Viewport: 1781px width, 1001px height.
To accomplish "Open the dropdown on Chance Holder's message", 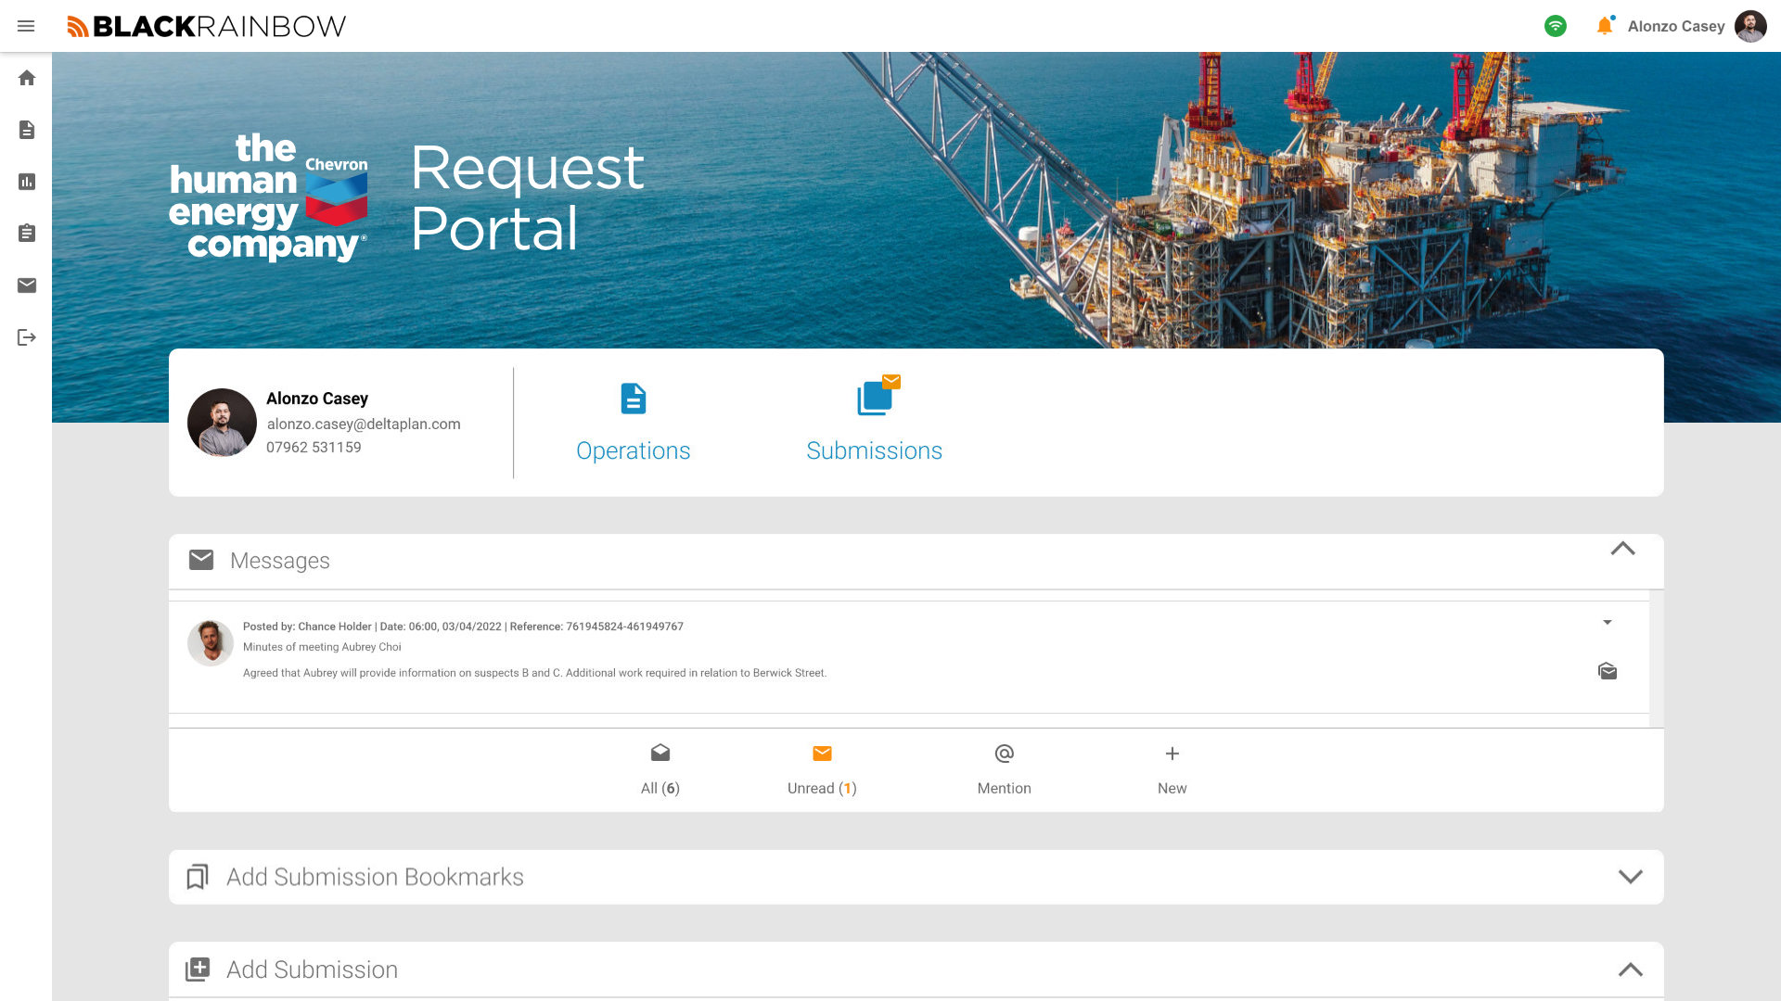I will pos(1608,623).
